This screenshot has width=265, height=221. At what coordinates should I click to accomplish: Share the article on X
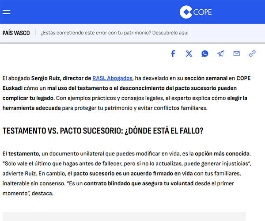(x=189, y=53)
